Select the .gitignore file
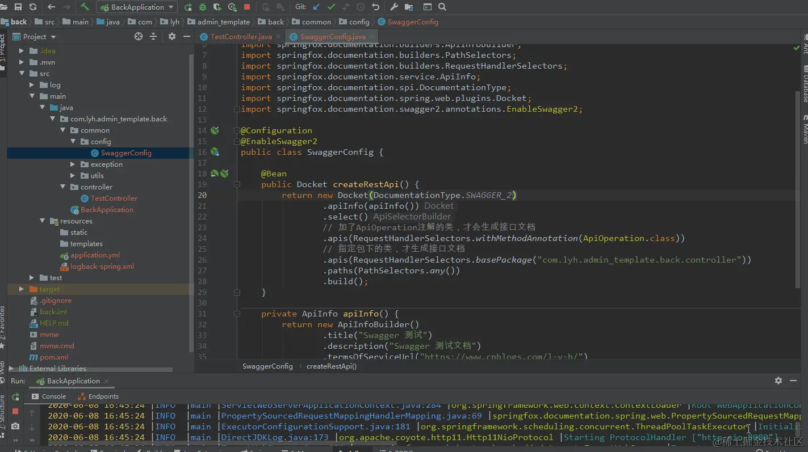 click(51, 300)
